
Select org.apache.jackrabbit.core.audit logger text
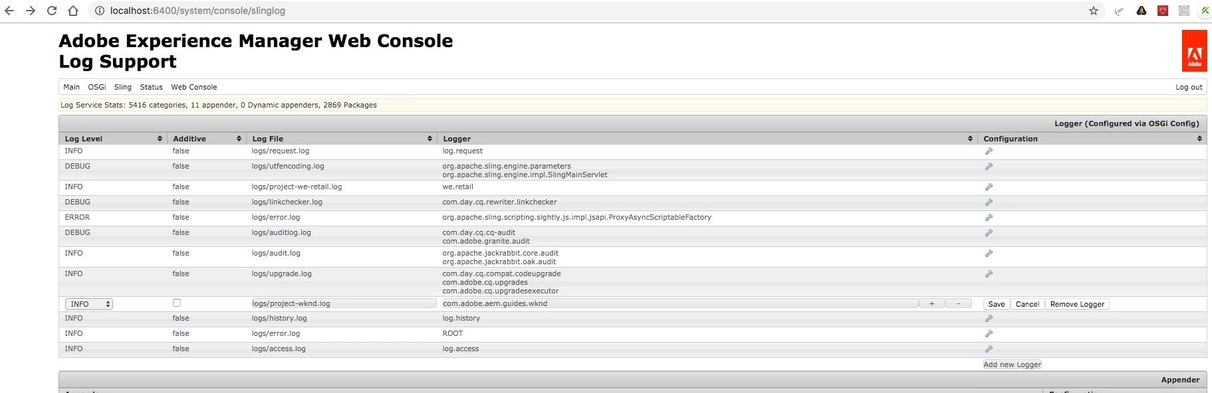[500, 254]
